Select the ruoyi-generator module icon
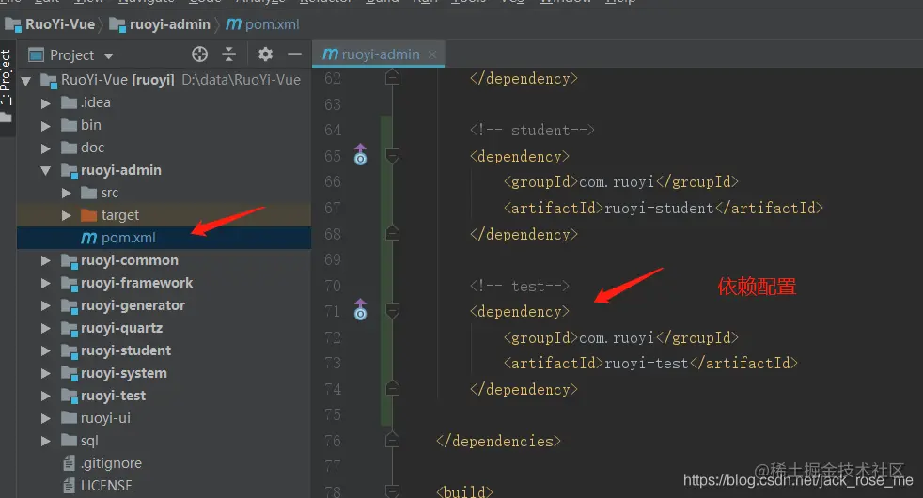The image size is (923, 498). 70,306
